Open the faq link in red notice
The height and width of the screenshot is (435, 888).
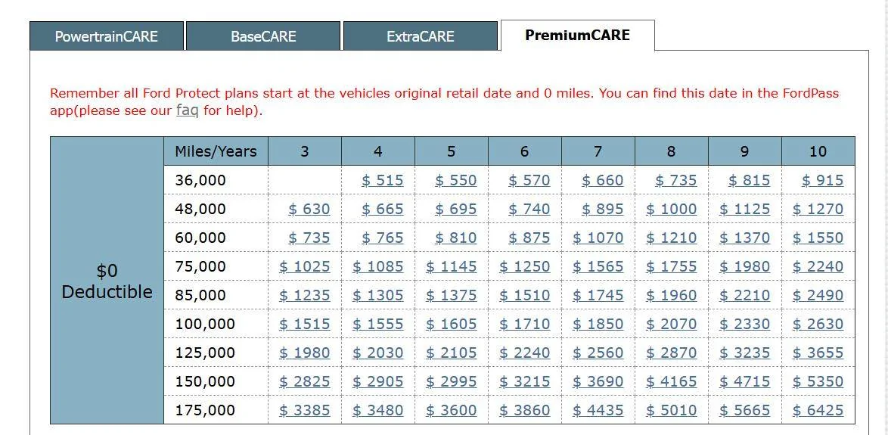[x=187, y=110]
